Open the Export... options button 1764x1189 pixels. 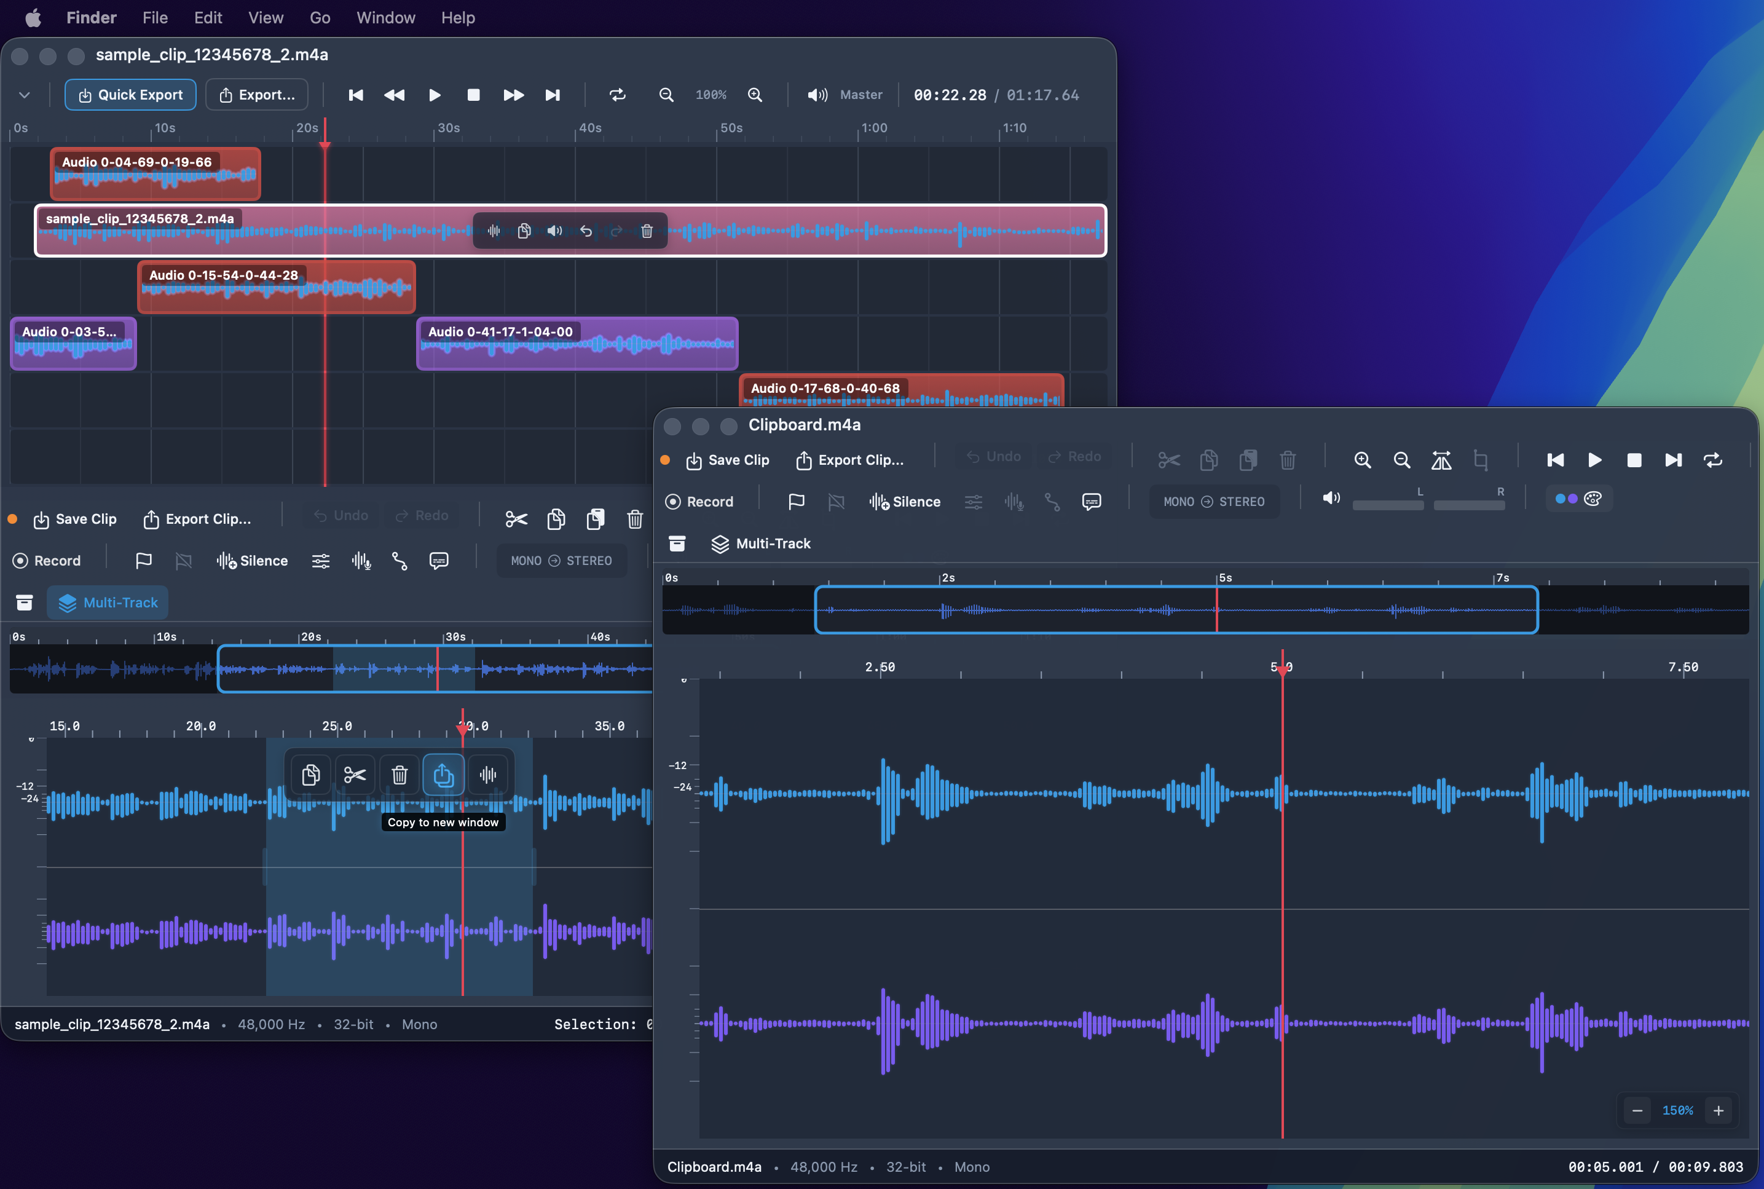pos(257,95)
